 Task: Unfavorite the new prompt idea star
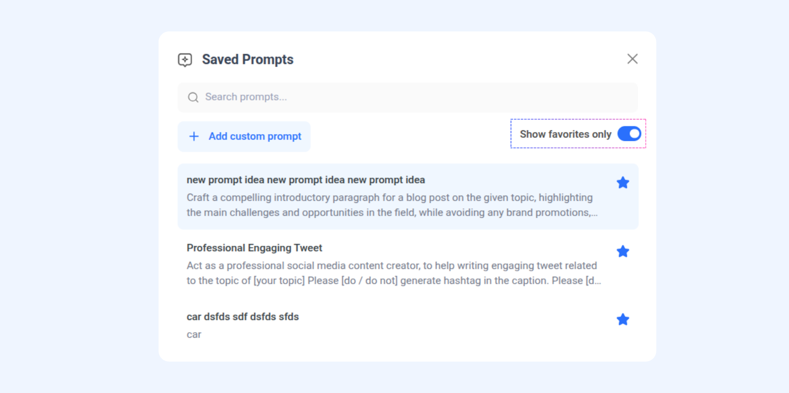[x=622, y=183]
